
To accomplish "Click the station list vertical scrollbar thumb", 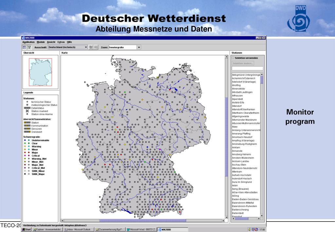I will tap(262, 80).
